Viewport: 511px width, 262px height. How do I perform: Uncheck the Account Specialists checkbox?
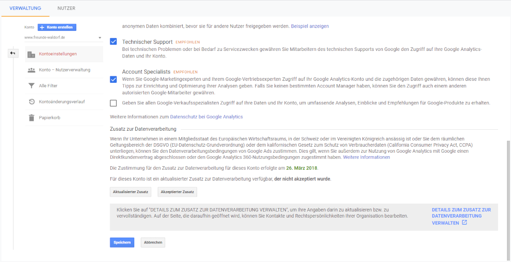[113, 79]
